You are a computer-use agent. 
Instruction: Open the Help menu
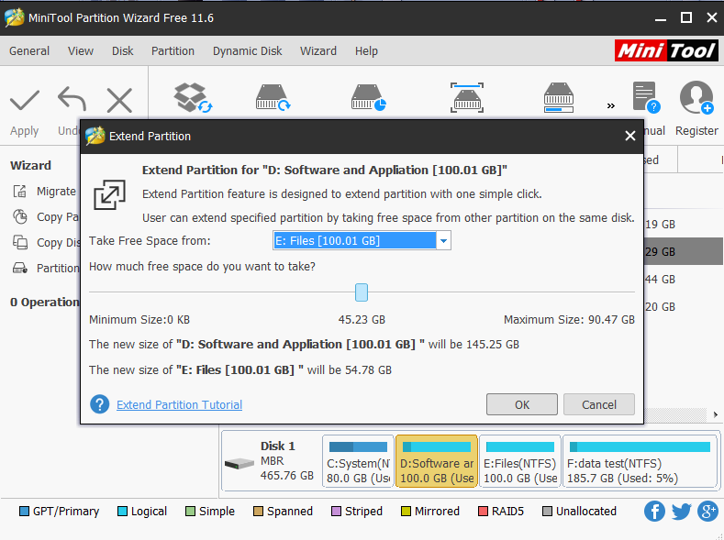point(366,50)
